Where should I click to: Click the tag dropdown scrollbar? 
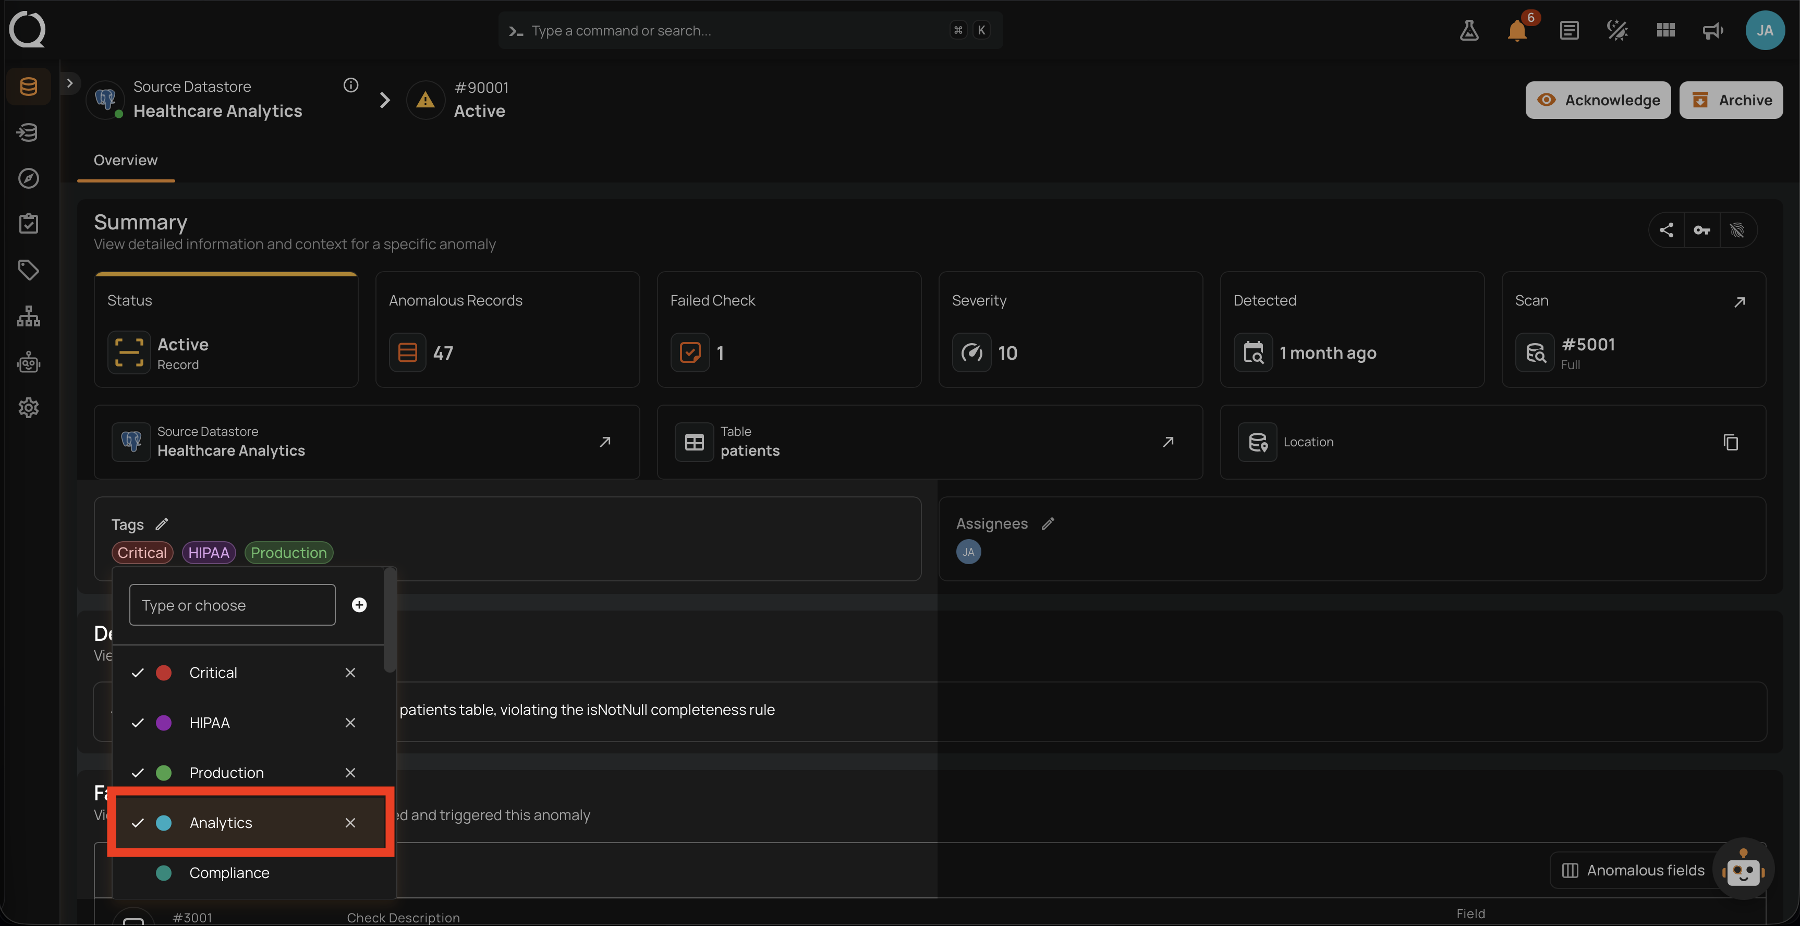point(390,620)
